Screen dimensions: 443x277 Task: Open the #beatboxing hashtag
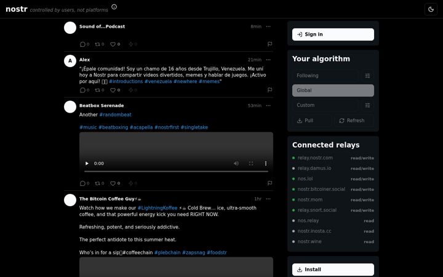point(113,127)
